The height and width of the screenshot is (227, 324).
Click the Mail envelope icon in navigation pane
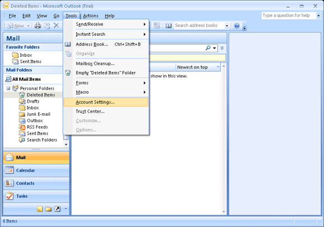tap(9, 157)
